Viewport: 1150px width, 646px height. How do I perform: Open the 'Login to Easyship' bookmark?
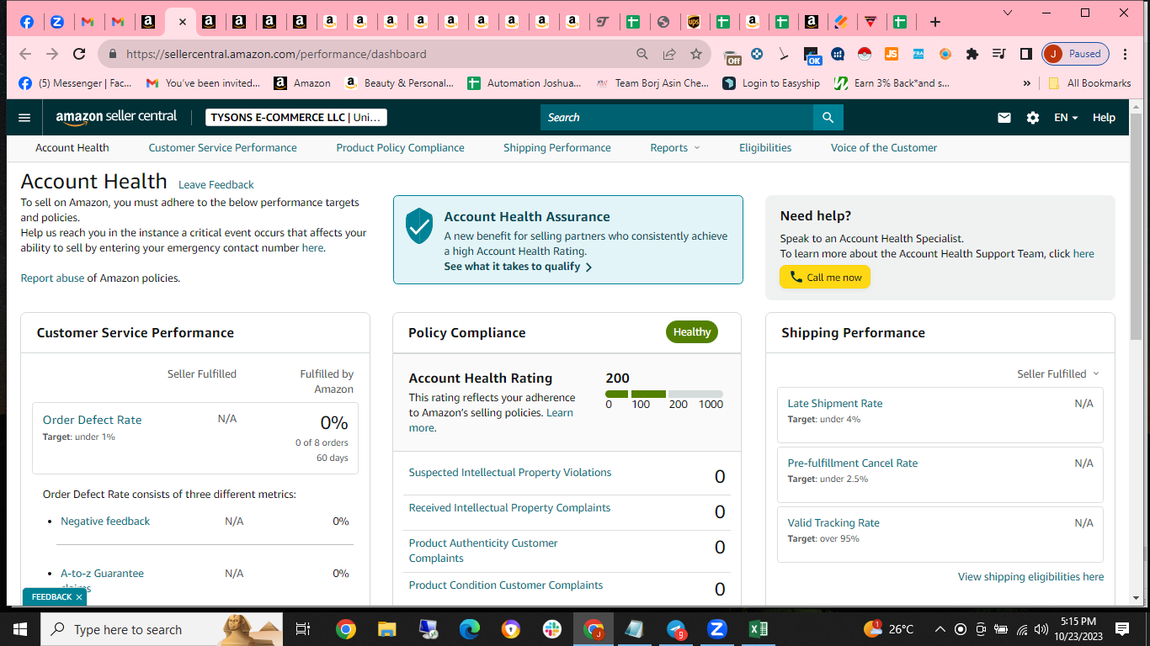click(771, 83)
